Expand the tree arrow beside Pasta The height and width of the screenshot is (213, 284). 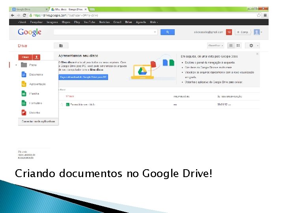(16, 65)
